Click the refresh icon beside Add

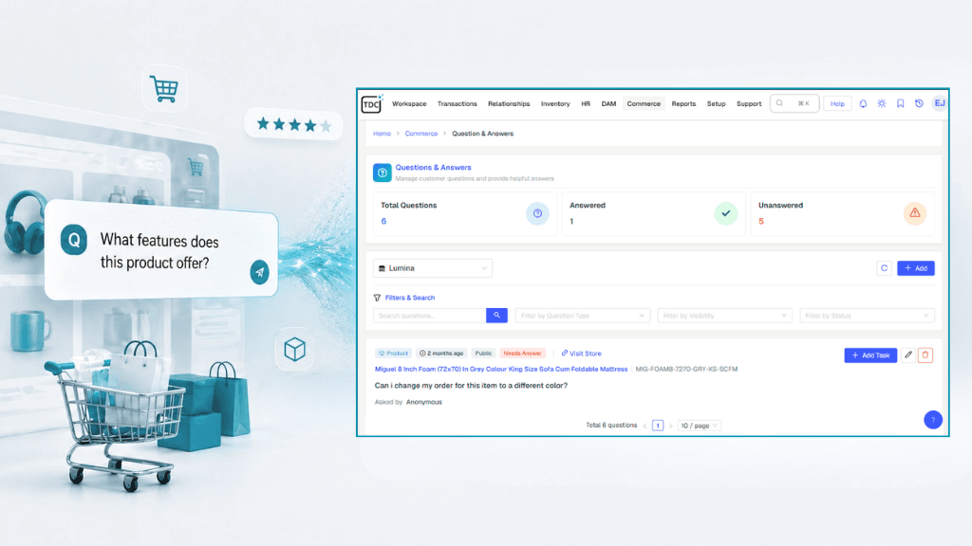click(x=884, y=268)
